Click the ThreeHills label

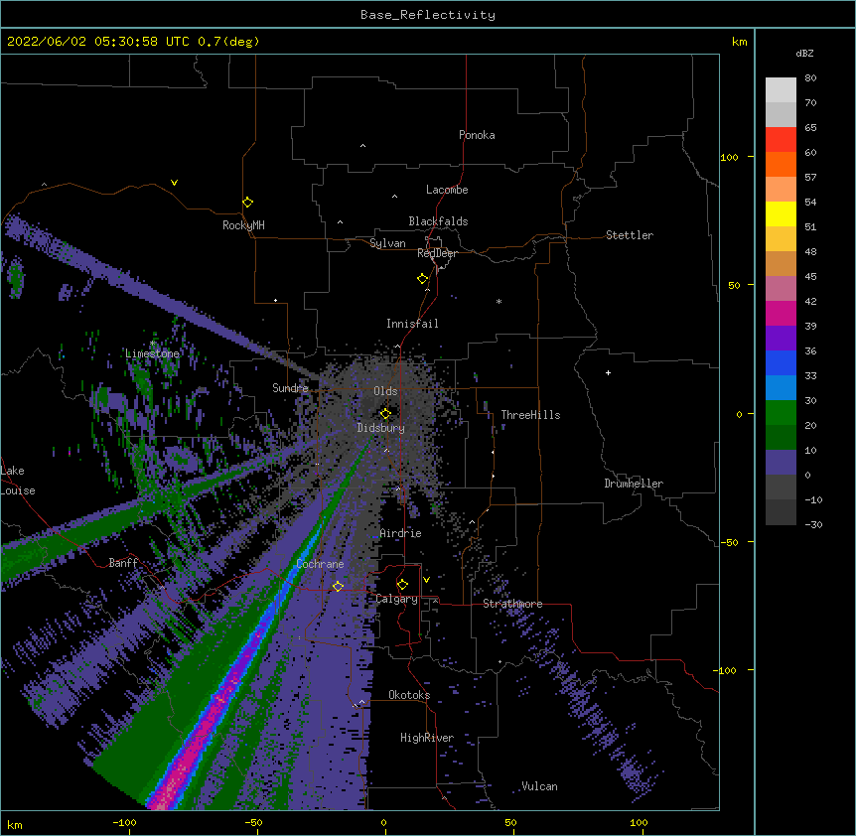(530, 415)
